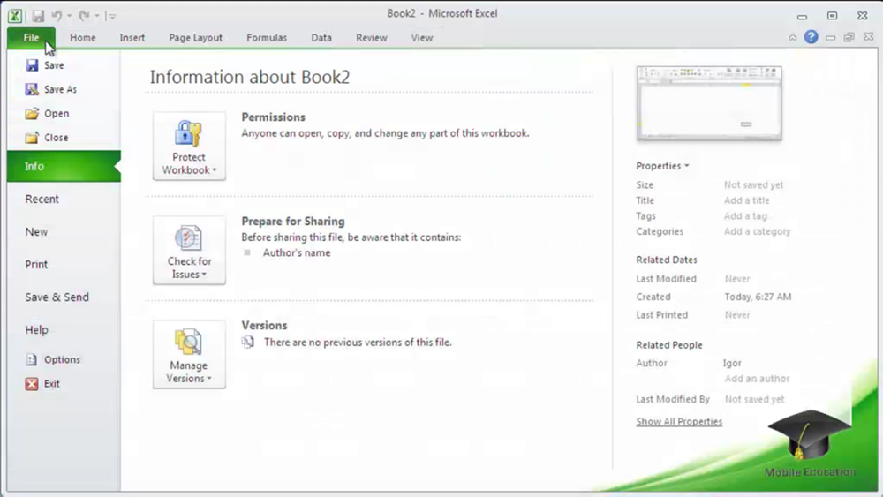Image resolution: width=883 pixels, height=497 pixels.
Task: Click the Author's name bullet text
Action: tap(297, 252)
